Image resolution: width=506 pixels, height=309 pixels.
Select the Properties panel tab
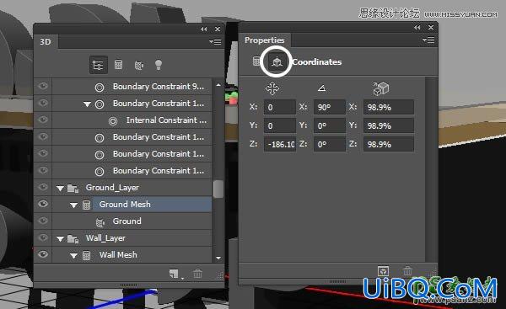[264, 40]
